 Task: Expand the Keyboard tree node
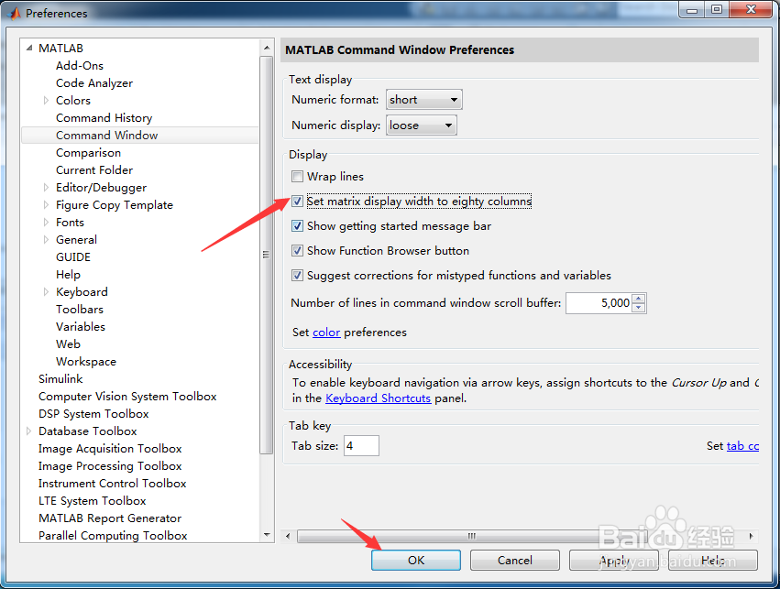pyautogui.click(x=46, y=292)
